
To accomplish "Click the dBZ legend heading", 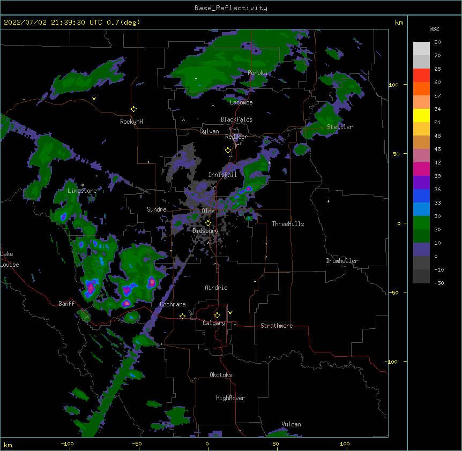I will [x=434, y=28].
